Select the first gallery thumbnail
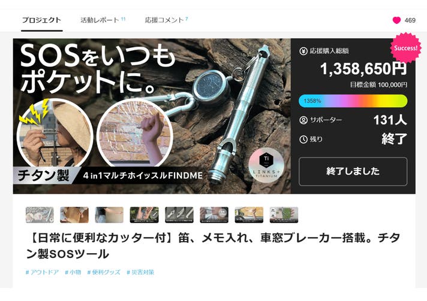 (x=40, y=215)
